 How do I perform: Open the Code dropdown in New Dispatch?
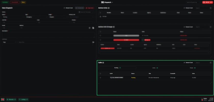(x=54, y=22)
